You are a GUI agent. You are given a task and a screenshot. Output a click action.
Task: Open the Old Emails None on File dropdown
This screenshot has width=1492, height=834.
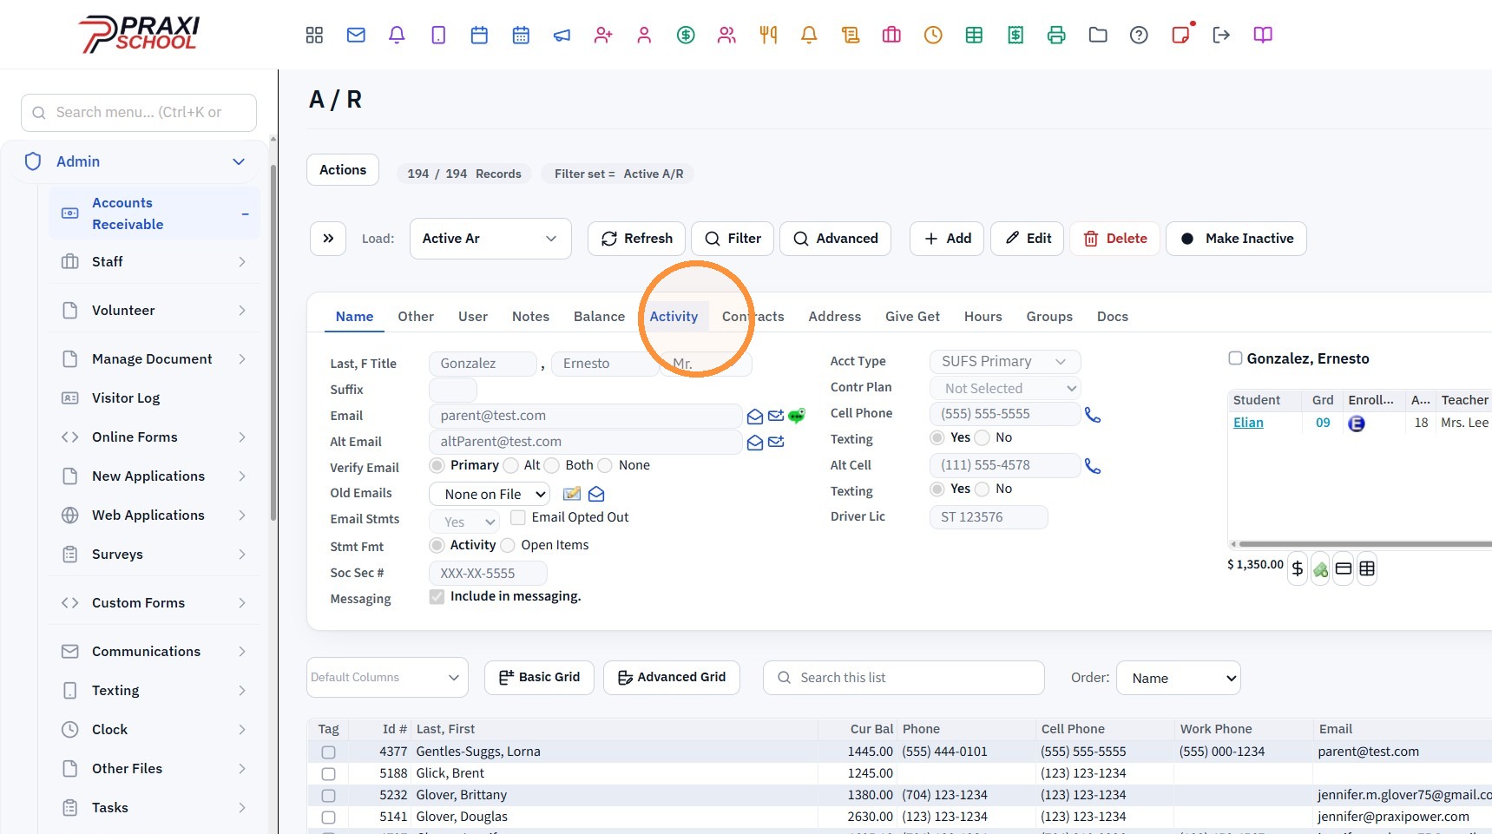point(490,495)
